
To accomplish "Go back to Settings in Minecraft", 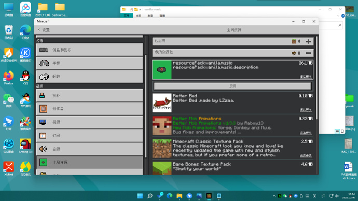I will [44, 30].
